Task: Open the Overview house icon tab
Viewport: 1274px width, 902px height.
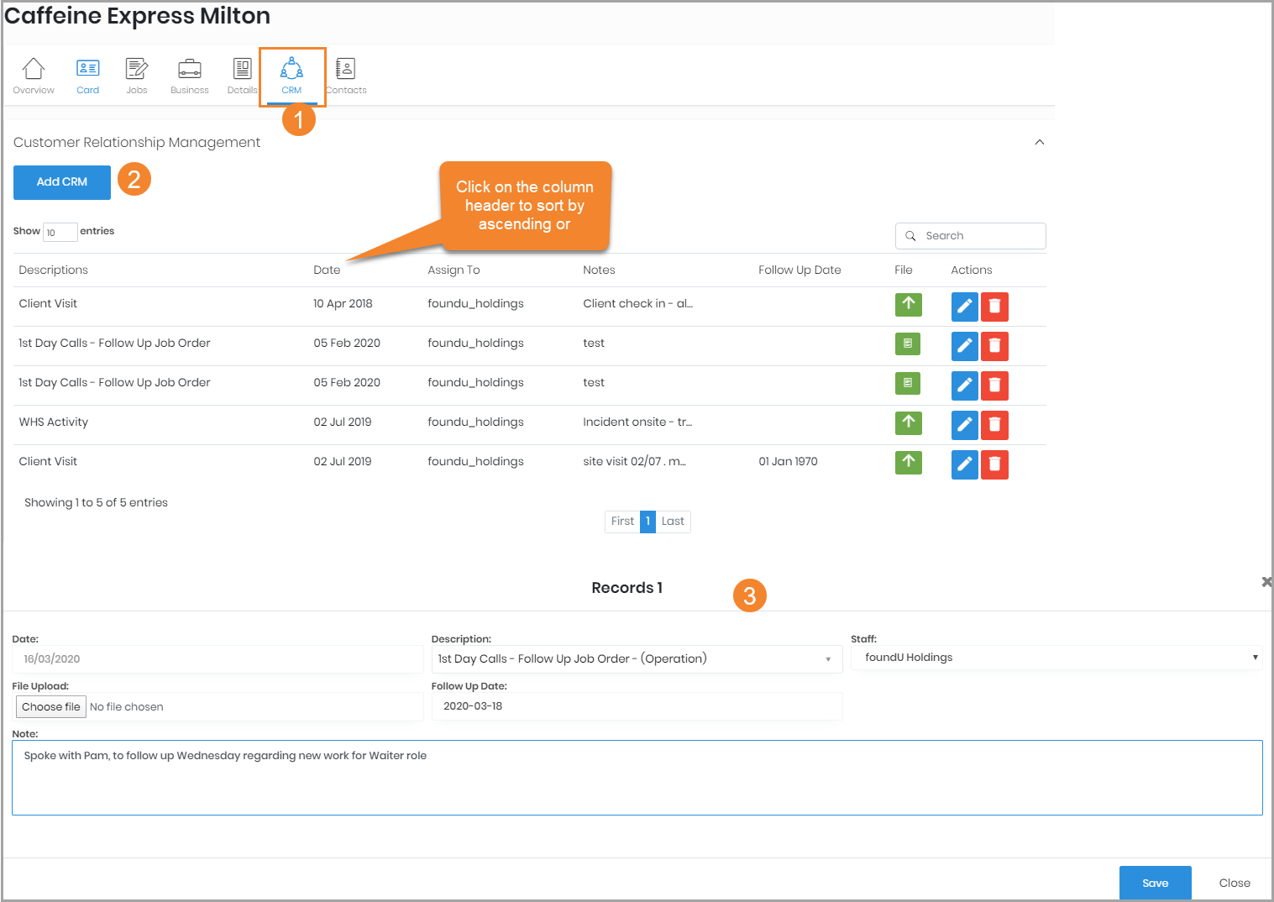Action: 34,75
